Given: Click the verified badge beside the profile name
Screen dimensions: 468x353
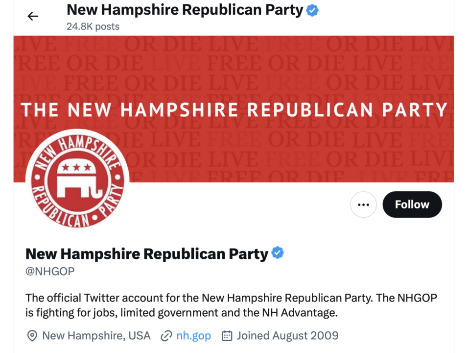Looking at the screenshot, I should click(x=278, y=253).
